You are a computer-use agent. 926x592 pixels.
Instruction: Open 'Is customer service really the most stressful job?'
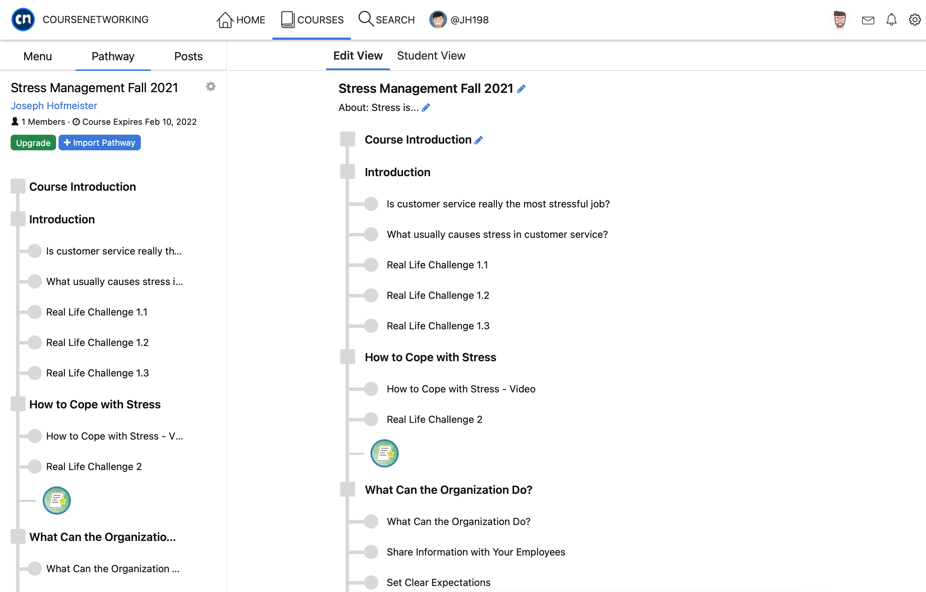(x=498, y=204)
